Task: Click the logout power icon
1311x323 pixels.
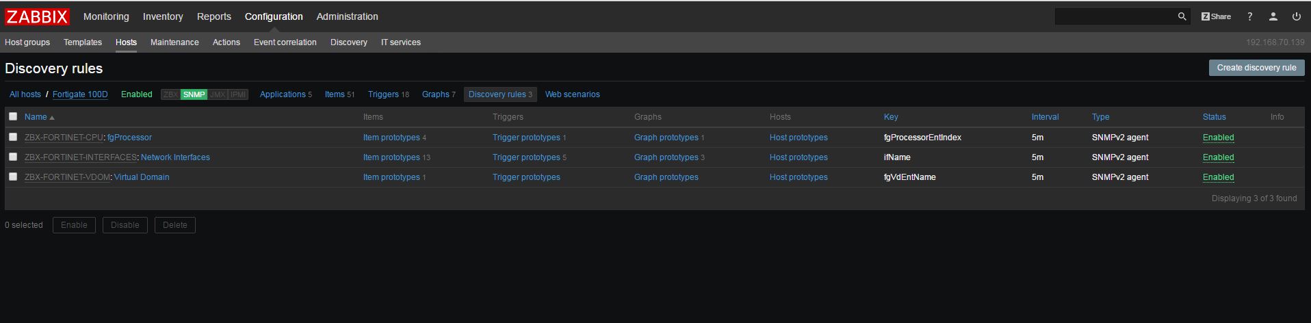Action: tap(1296, 16)
